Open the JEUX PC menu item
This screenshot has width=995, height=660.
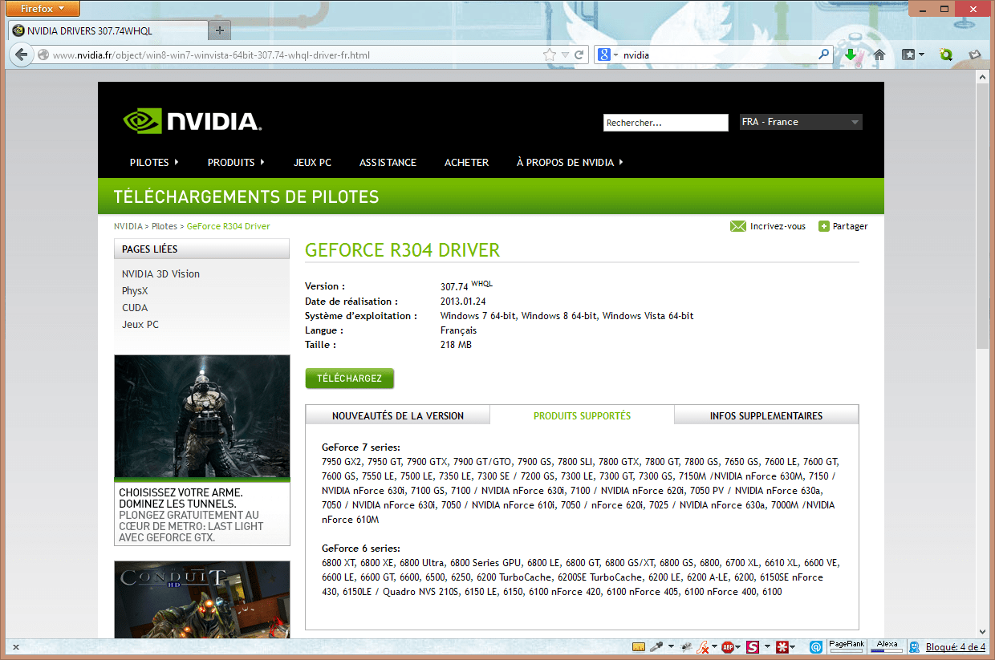(x=312, y=162)
